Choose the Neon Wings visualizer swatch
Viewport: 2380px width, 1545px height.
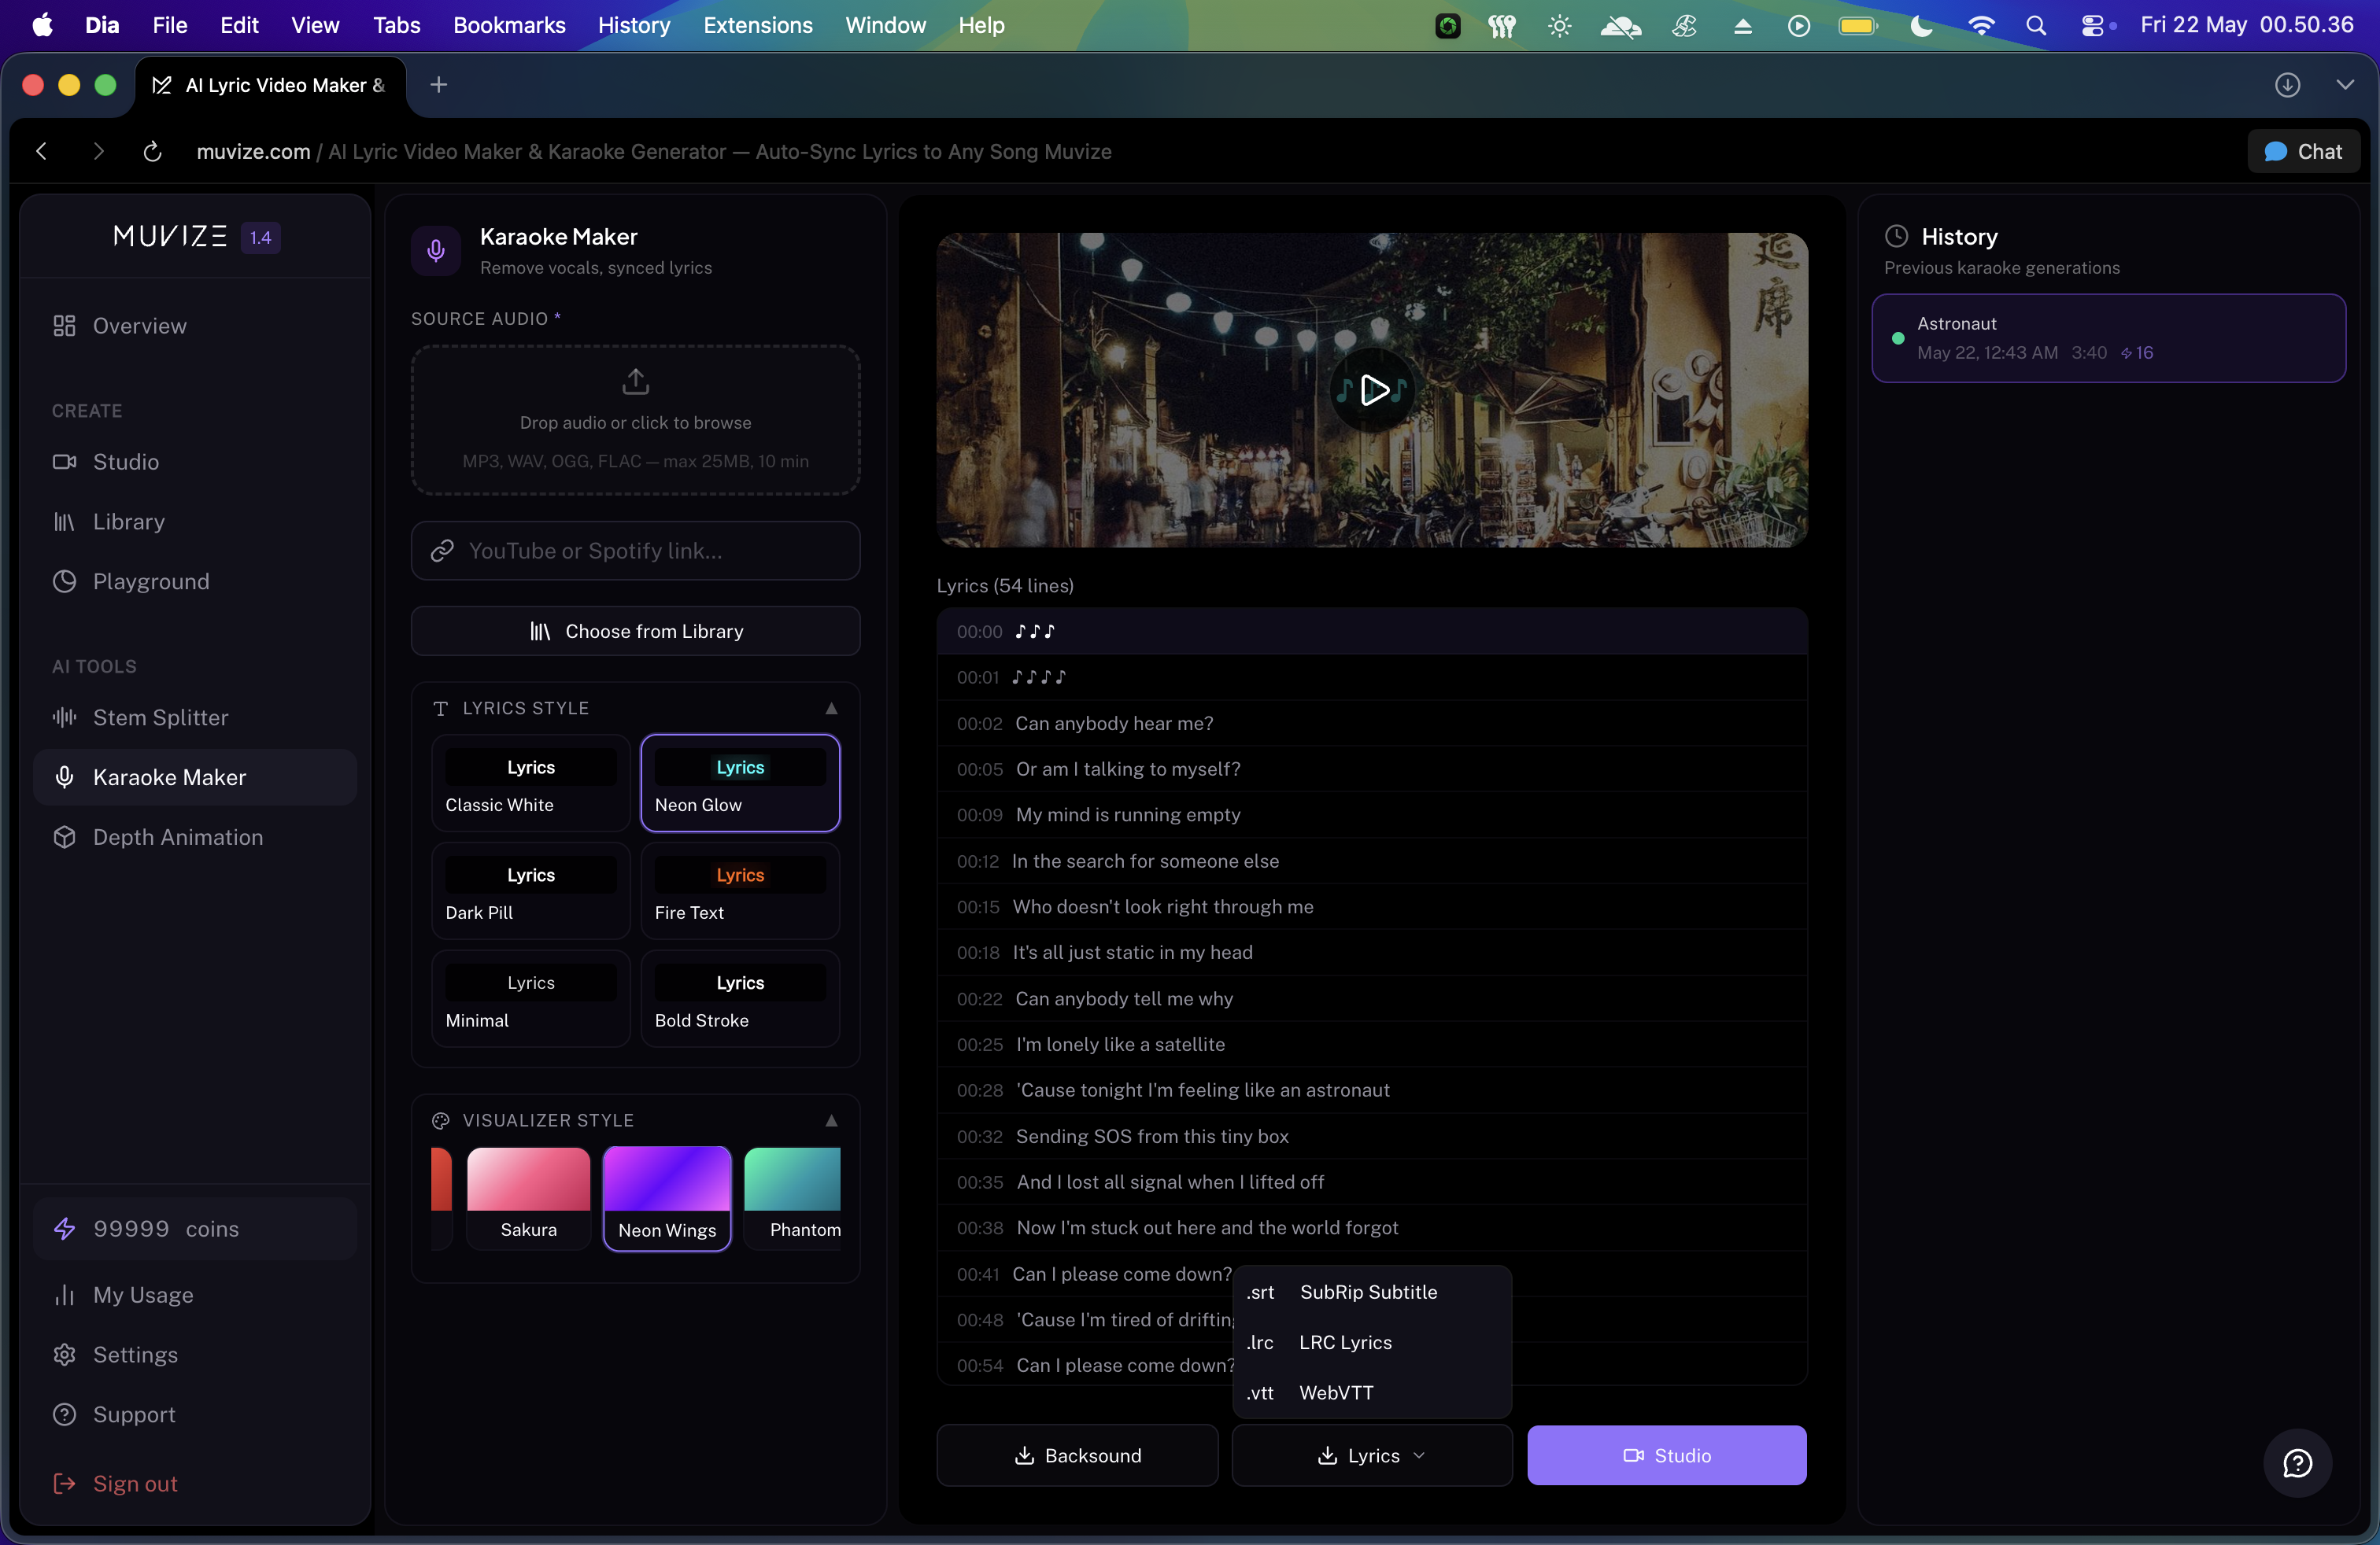[667, 1198]
